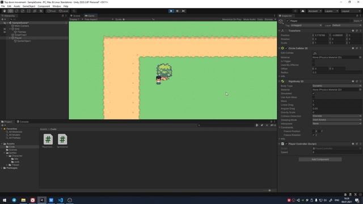This screenshot has height=204, width=363.
Task: Toggle Player active checkbox in Inspector
Action: 288,21
